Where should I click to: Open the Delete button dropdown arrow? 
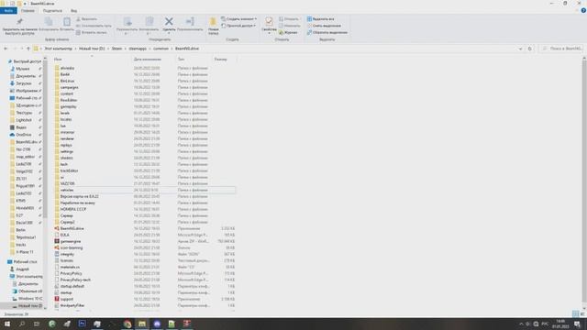pos(169,34)
